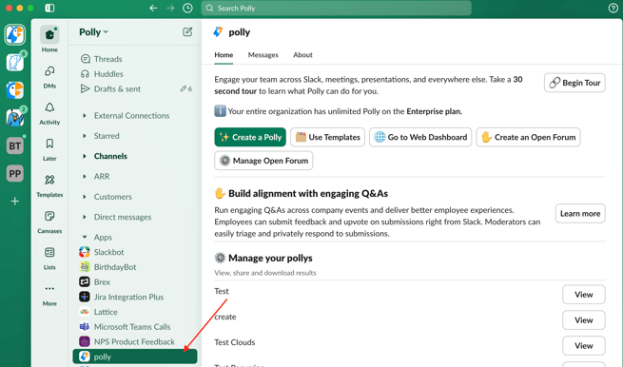Switch to the Home tab of polly
Screen dimensions: 623x367
pyautogui.click(x=224, y=55)
